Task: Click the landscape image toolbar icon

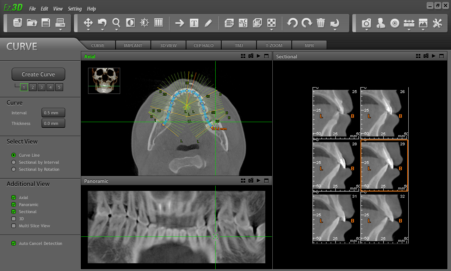Action: 423,23
